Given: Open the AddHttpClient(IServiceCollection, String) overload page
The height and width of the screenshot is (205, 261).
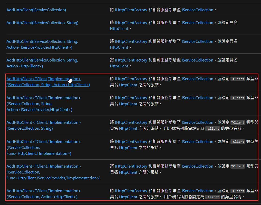Looking at the screenshot, I should (42, 23).
